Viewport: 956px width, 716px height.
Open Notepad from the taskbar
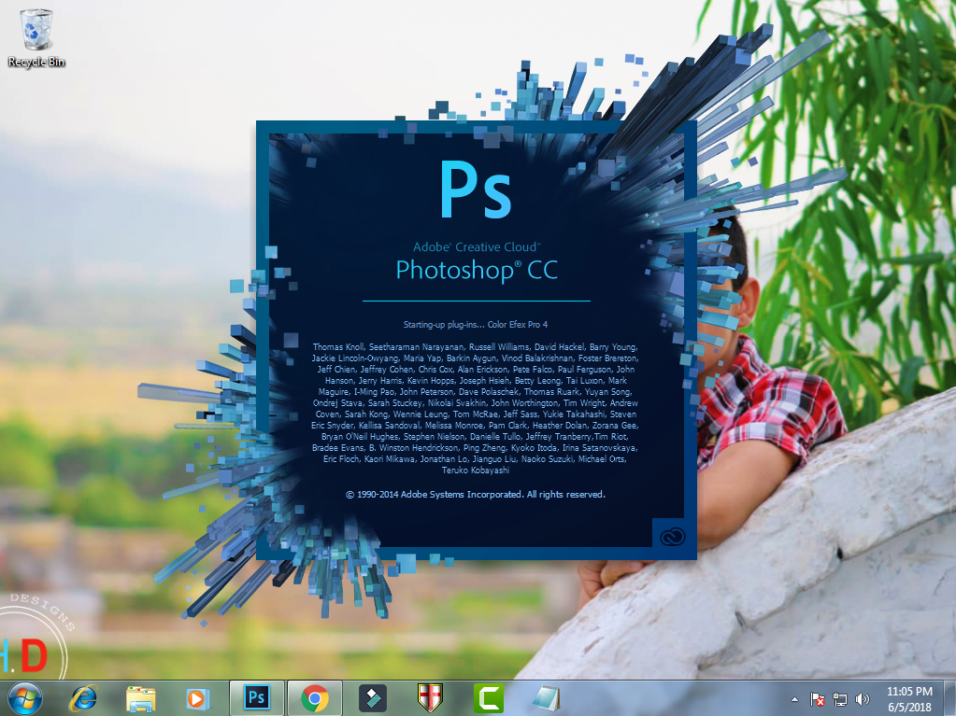coord(547,697)
